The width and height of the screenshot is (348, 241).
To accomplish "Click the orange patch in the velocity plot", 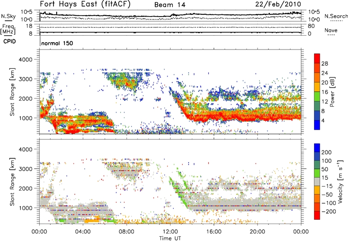I will 92,221.
